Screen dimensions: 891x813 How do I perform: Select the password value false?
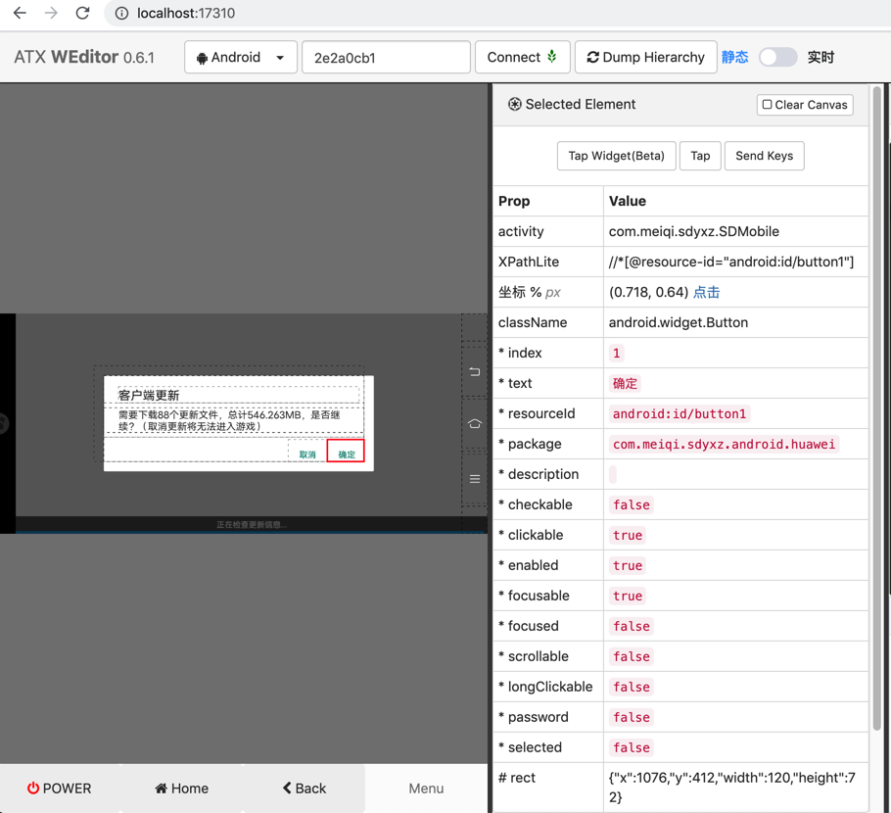pyautogui.click(x=632, y=717)
